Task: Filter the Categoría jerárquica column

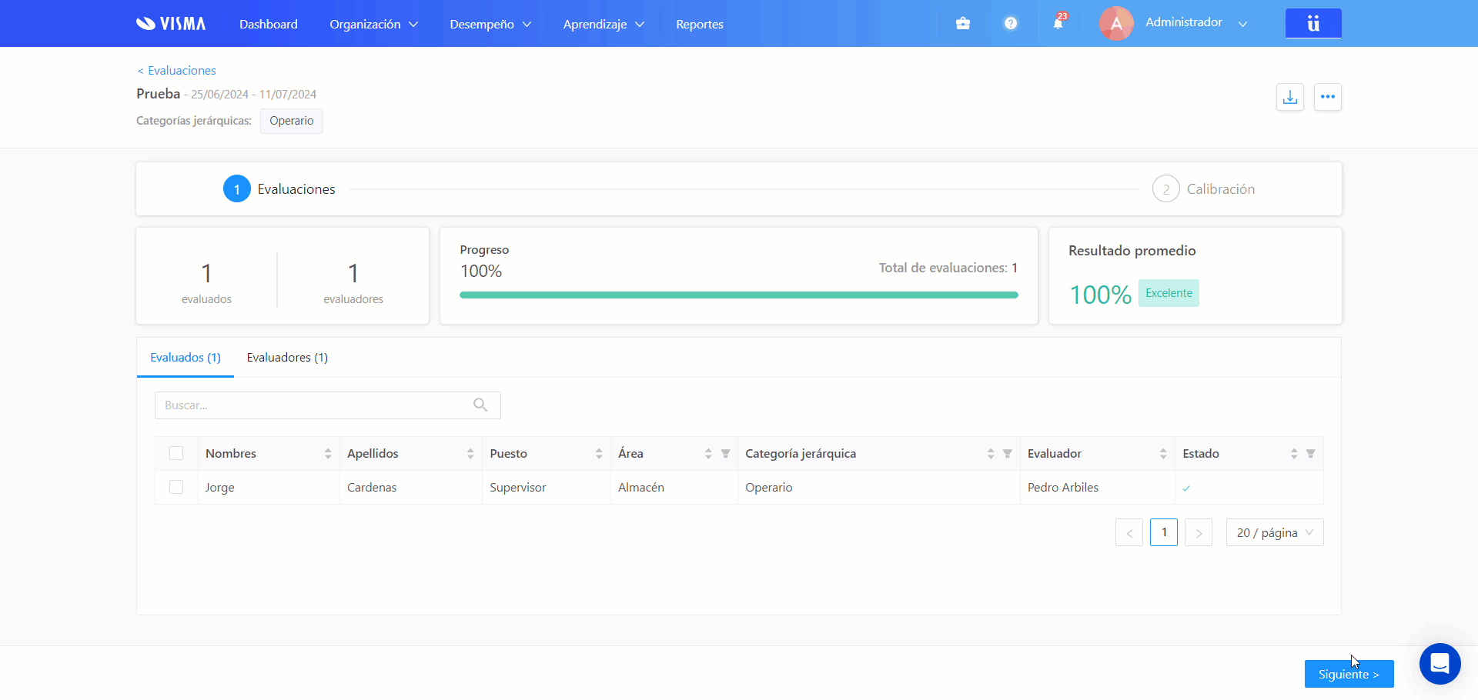Action: (x=1007, y=454)
